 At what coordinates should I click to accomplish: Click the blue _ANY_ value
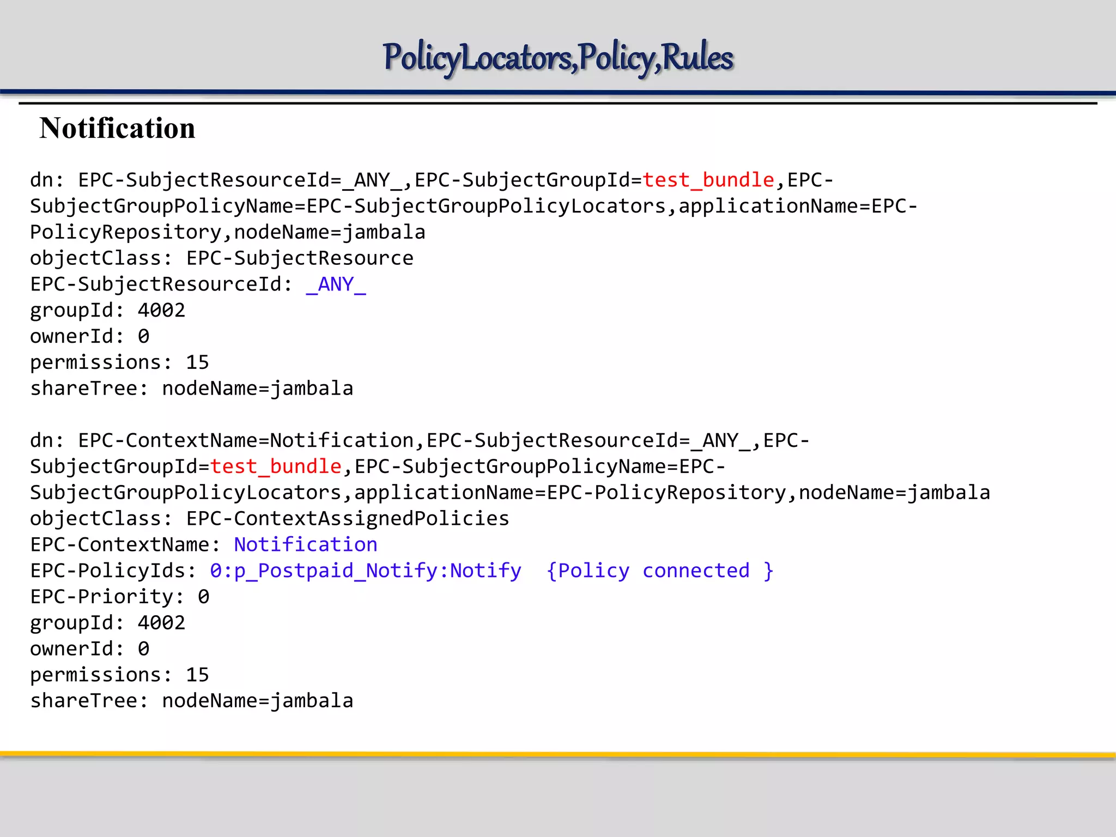pos(336,284)
